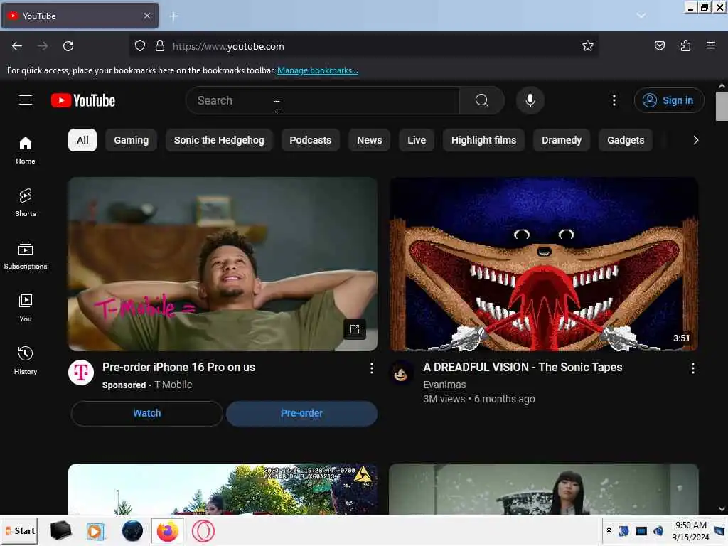Image resolution: width=728 pixels, height=546 pixels.
Task: Click the Sign in button
Action: click(x=669, y=100)
